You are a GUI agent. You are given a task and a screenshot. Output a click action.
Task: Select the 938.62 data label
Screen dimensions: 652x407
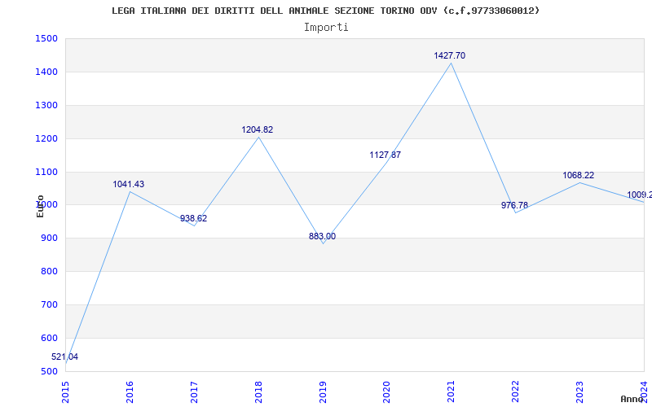click(193, 218)
